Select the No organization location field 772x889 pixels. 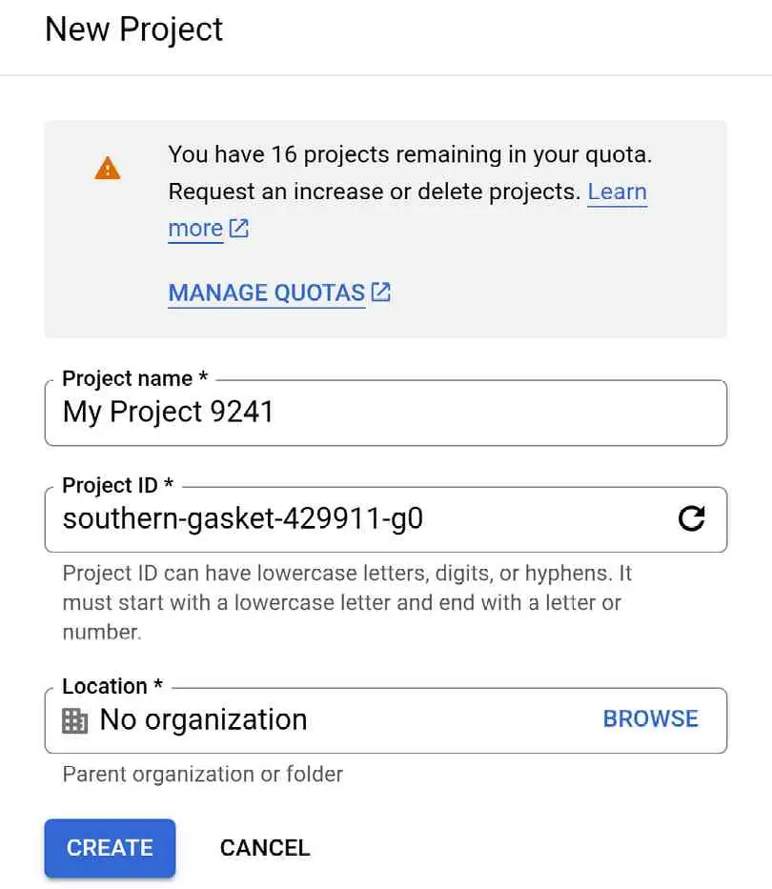[286, 719]
